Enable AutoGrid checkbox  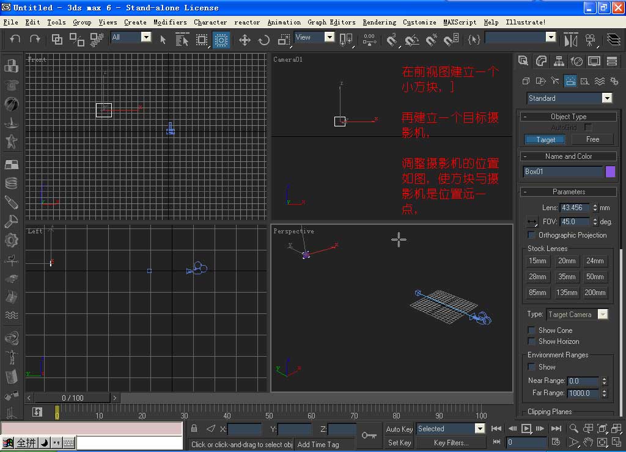coord(587,127)
